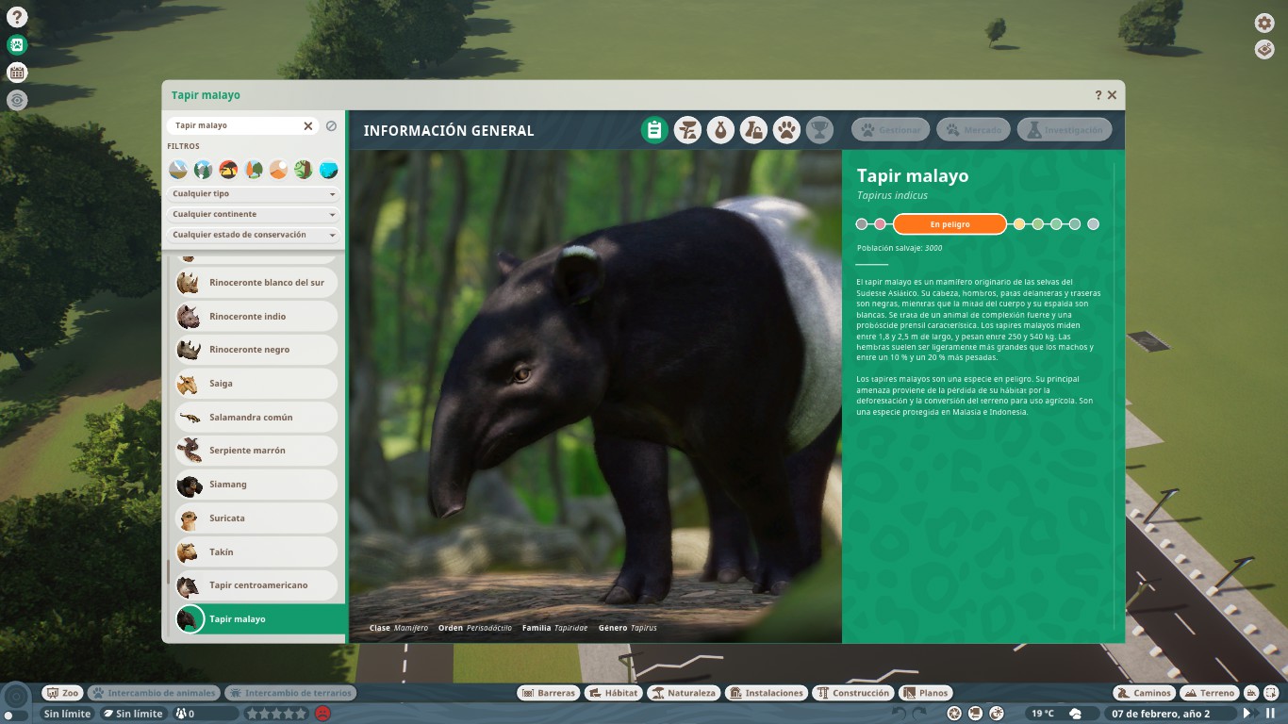Click the multi-select dashed box icon
The height and width of the screenshot is (724, 1288).
1270,693
